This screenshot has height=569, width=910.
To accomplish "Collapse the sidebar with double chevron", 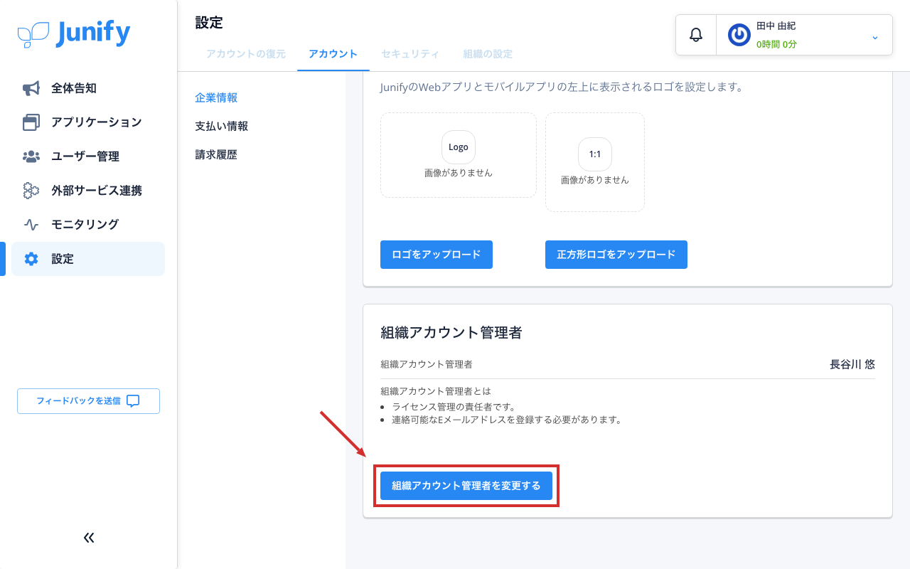I will 89,538.
